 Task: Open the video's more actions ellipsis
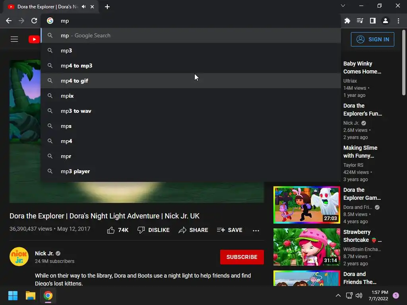coord(256,230)
